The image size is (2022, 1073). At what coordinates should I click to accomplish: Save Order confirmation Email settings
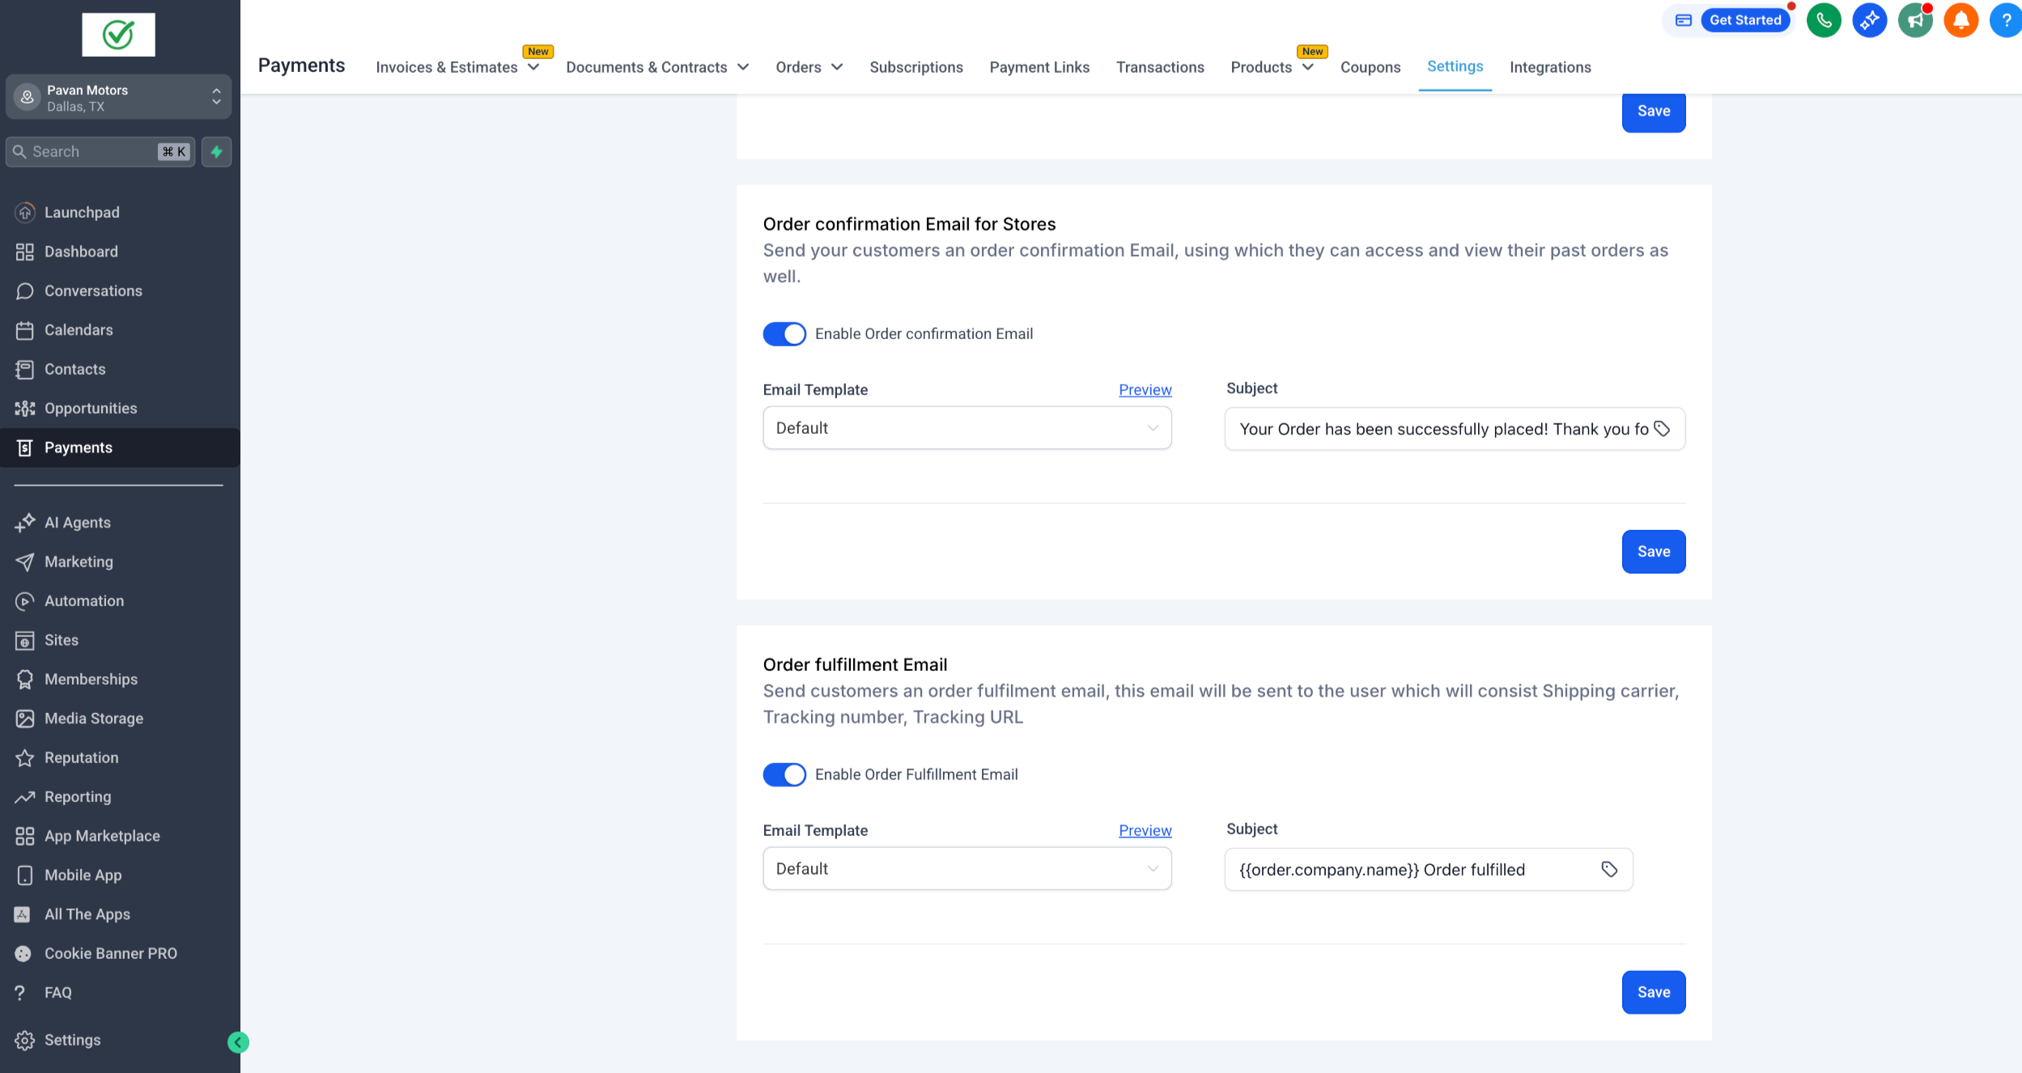(x=1653, y=551)
